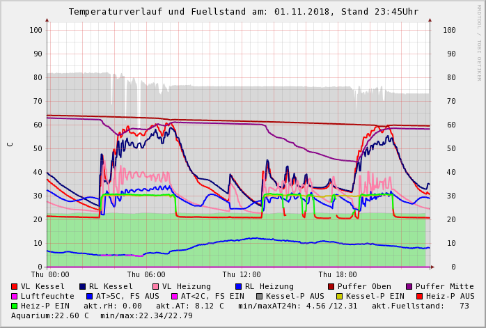The width and height of the screenshot is (486, 328).
Task: Select the Thu 18:00 time label
Action: pos(338,274)
